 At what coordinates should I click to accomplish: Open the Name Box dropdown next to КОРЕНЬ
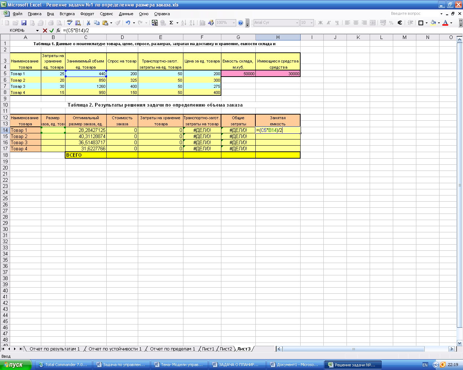point(37,31)
